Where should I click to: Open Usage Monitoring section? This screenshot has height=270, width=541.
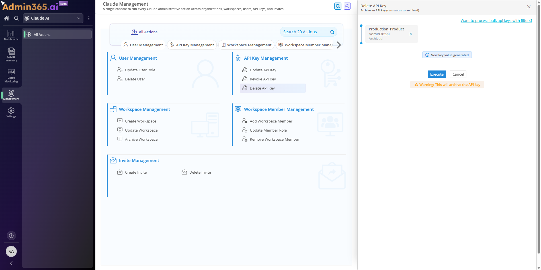pyautogui.click(x=11, y=76)
